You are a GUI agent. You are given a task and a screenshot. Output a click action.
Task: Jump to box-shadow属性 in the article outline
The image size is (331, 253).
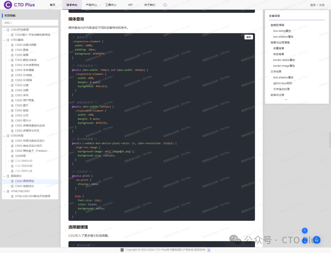click(283, 37)
